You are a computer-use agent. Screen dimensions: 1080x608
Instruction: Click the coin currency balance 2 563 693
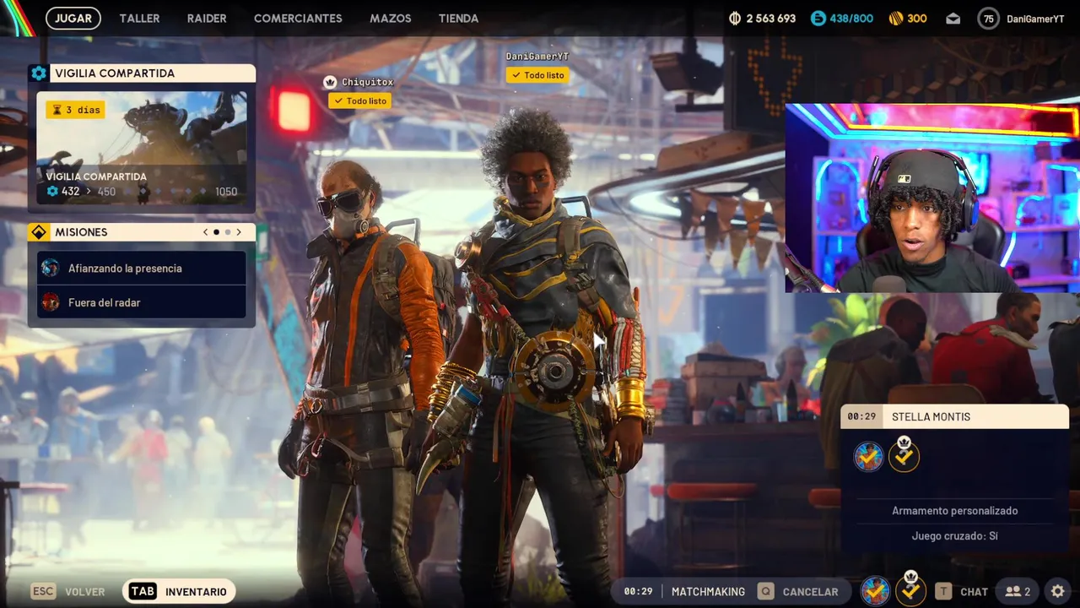coord(762,18)
